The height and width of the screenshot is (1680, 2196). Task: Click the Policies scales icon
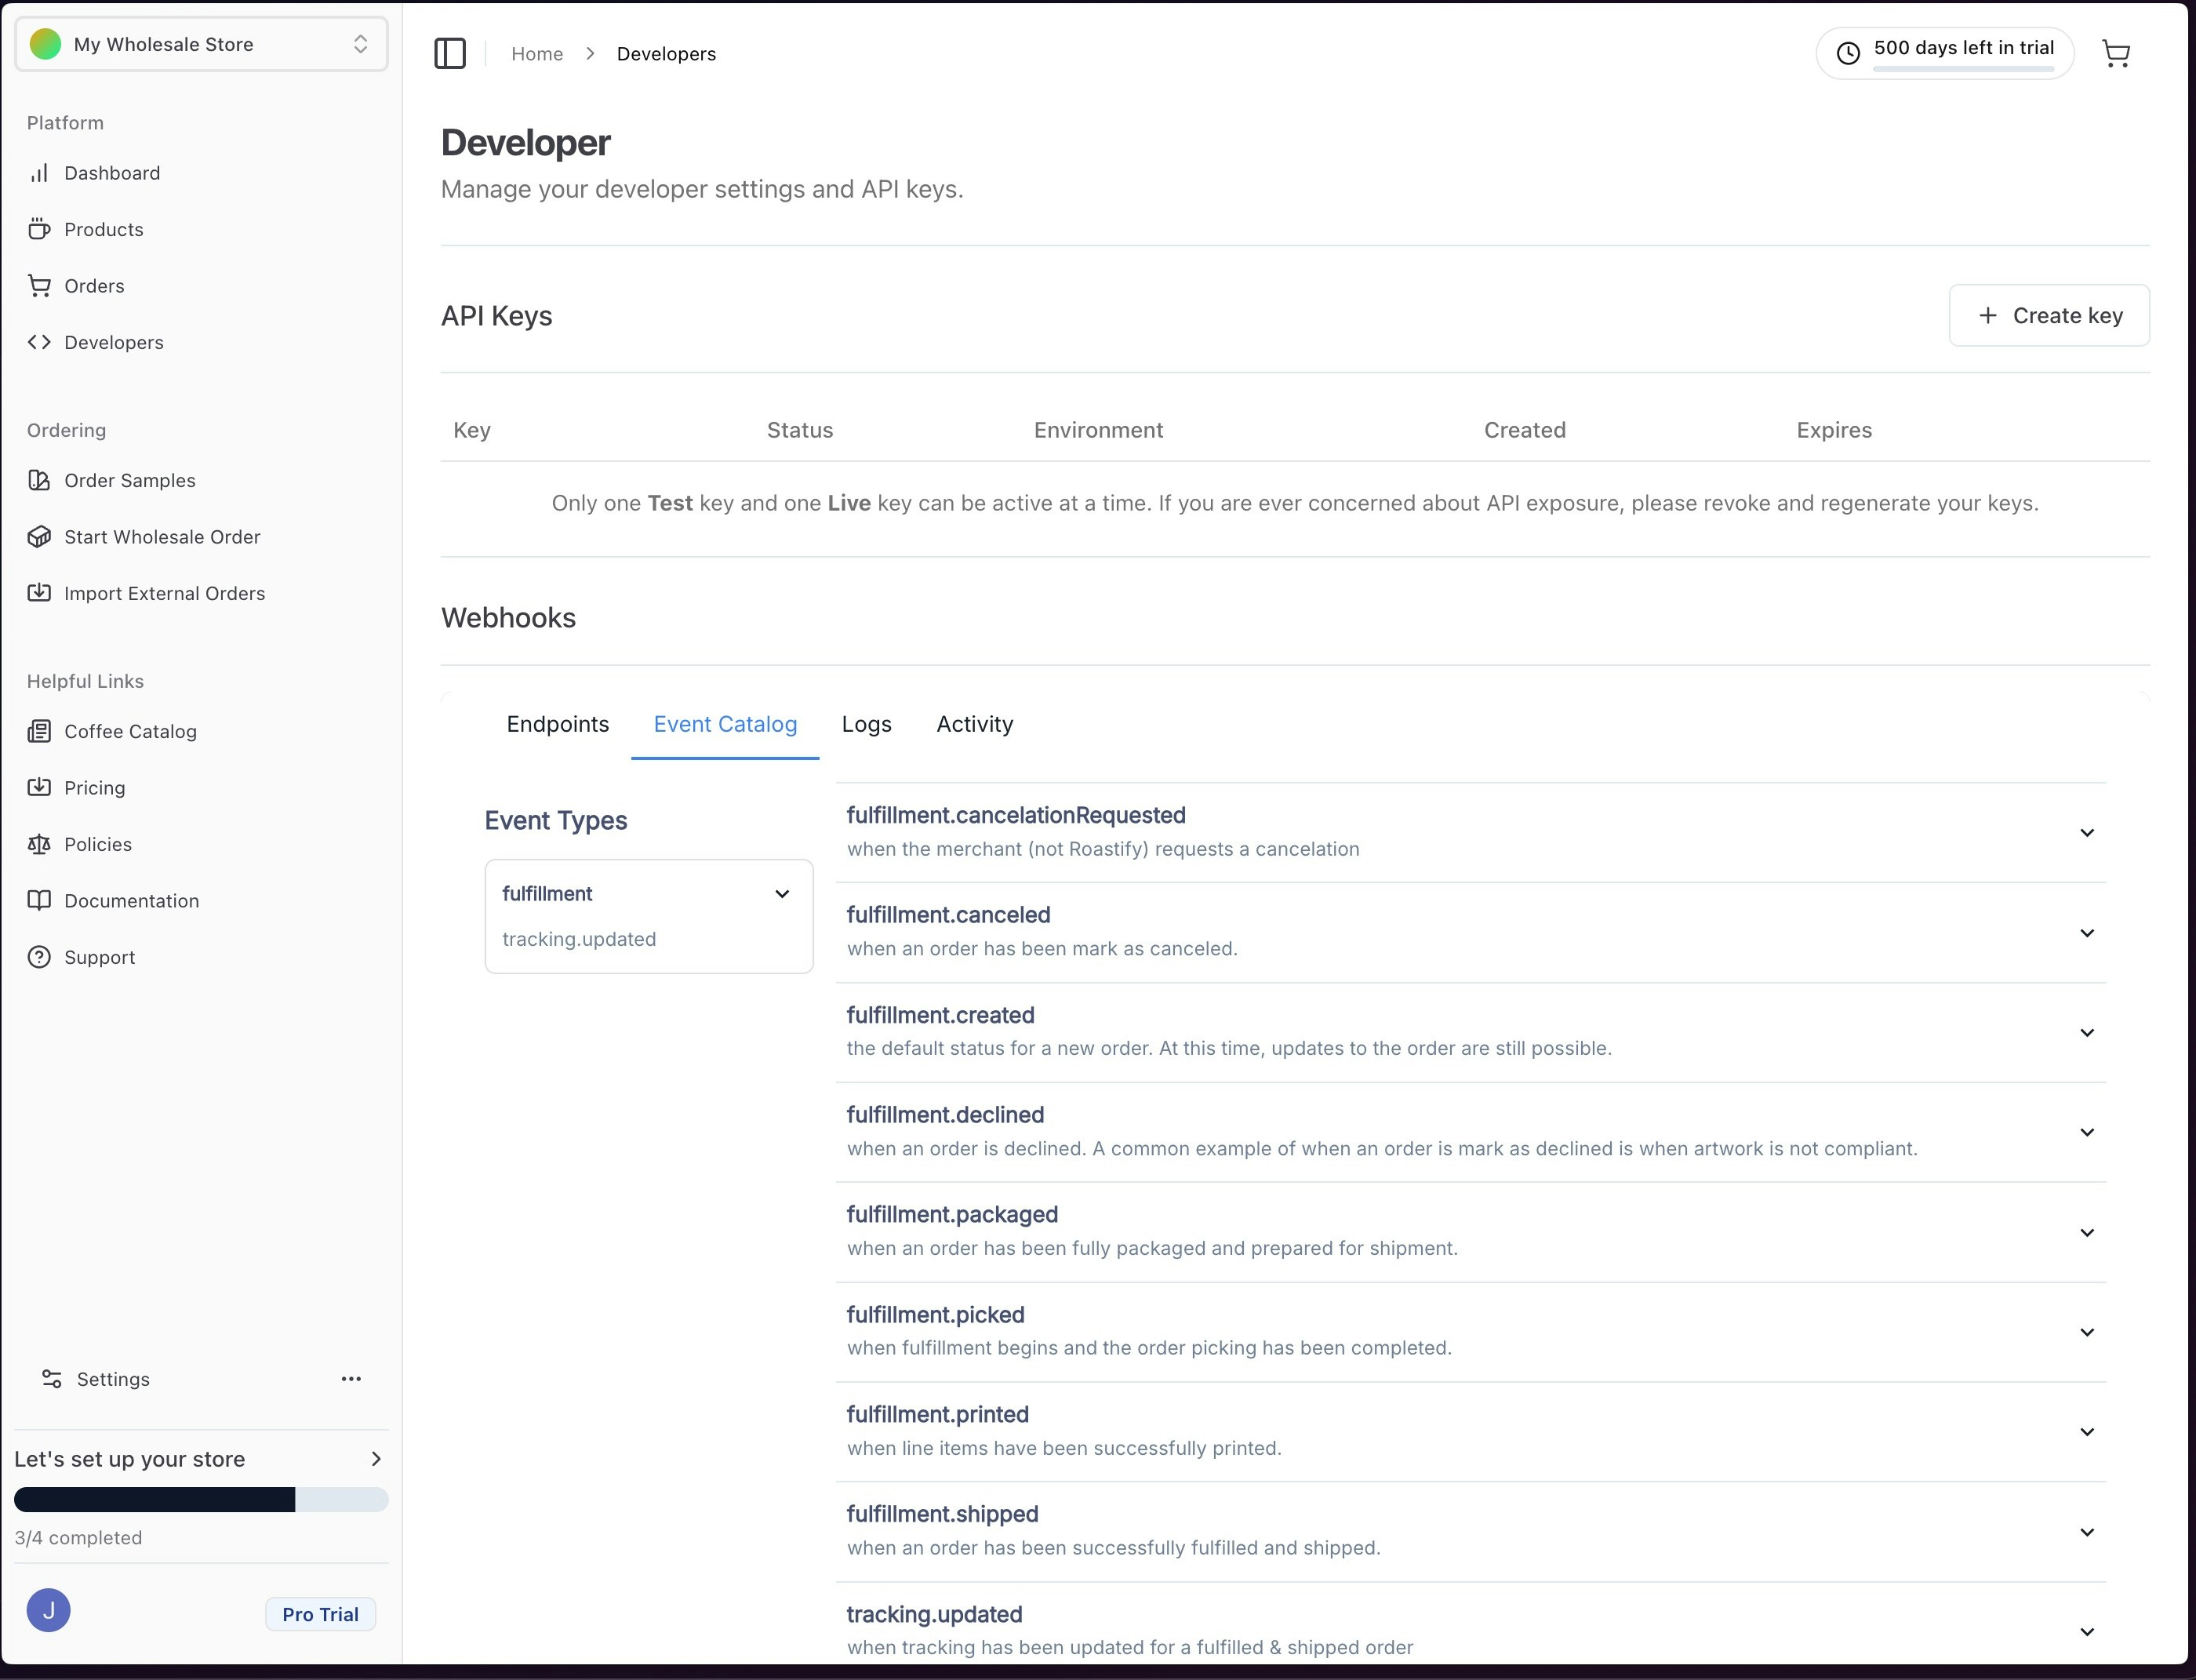click(39, 844)
